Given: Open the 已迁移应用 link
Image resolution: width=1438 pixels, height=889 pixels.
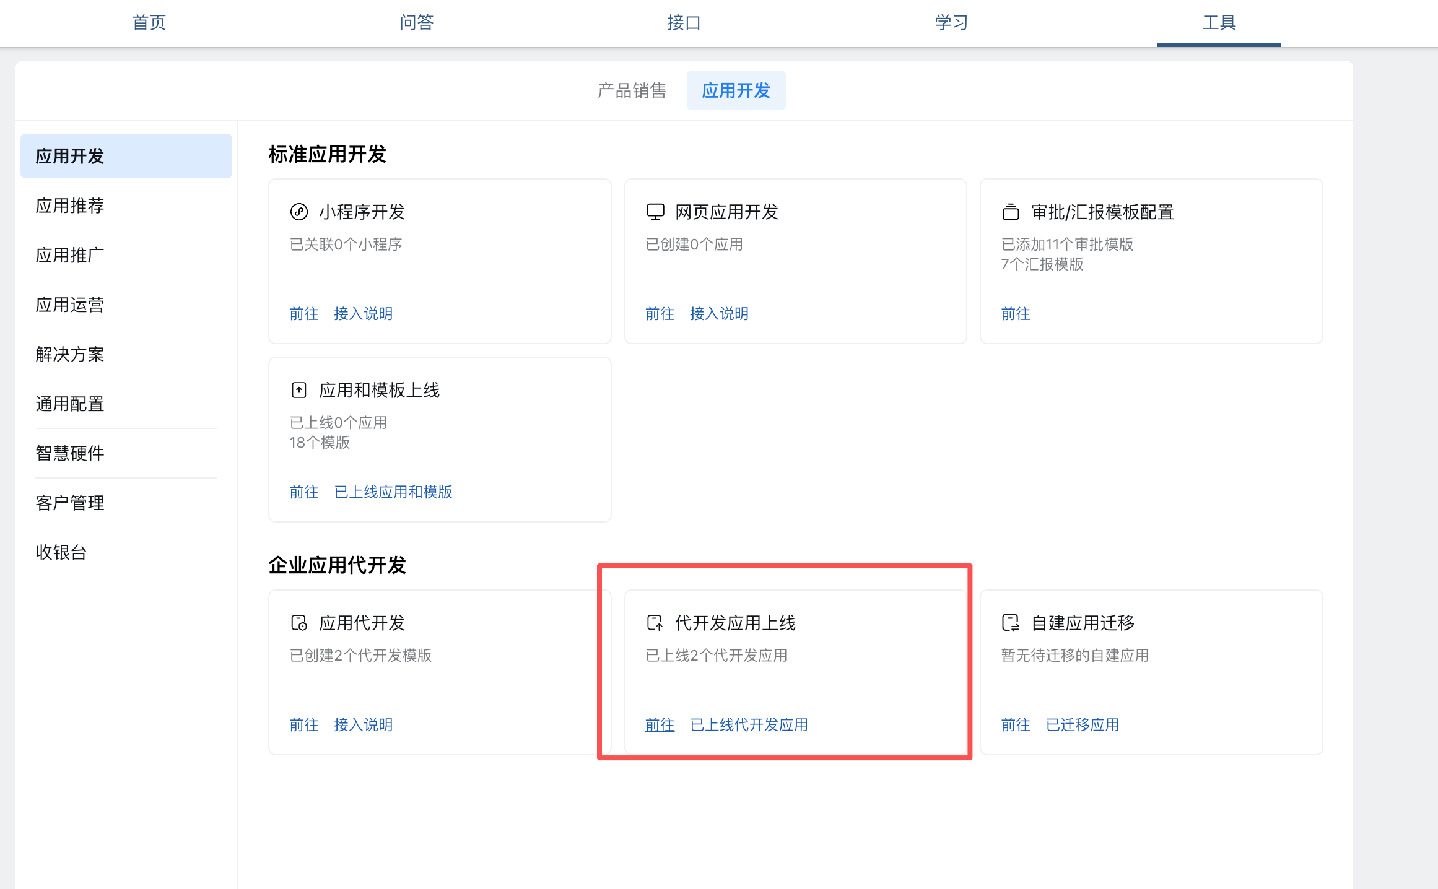Looking at the screenshot, I should coord(1082,725).
